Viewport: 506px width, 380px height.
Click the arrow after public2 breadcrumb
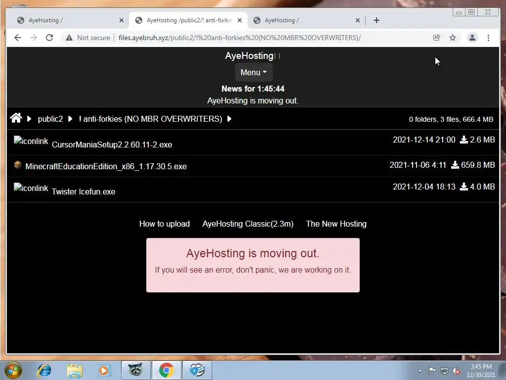[x=70, y=119]
